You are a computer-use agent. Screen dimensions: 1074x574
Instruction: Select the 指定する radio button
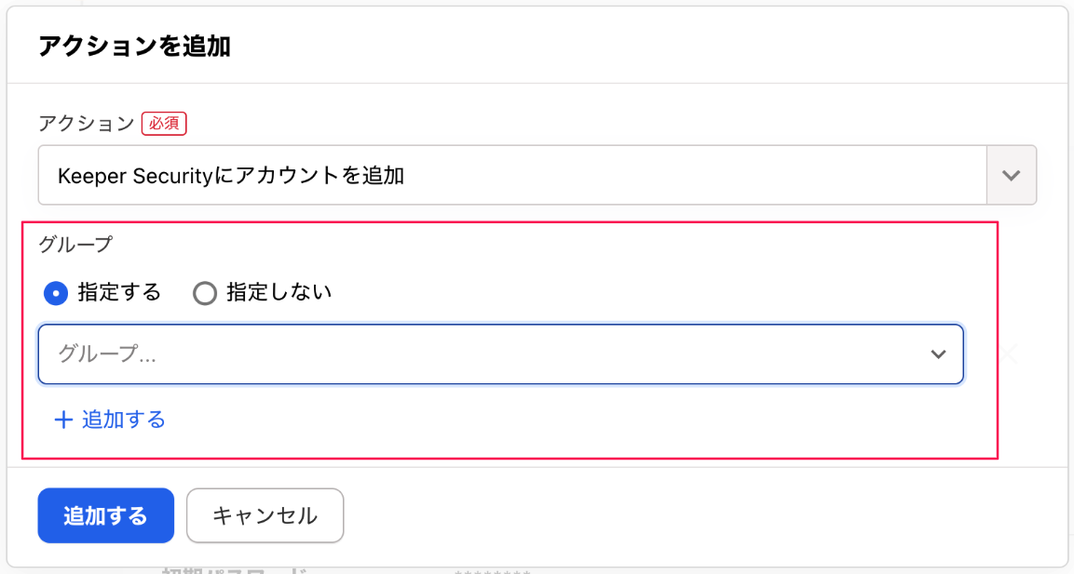click(57, 293)
